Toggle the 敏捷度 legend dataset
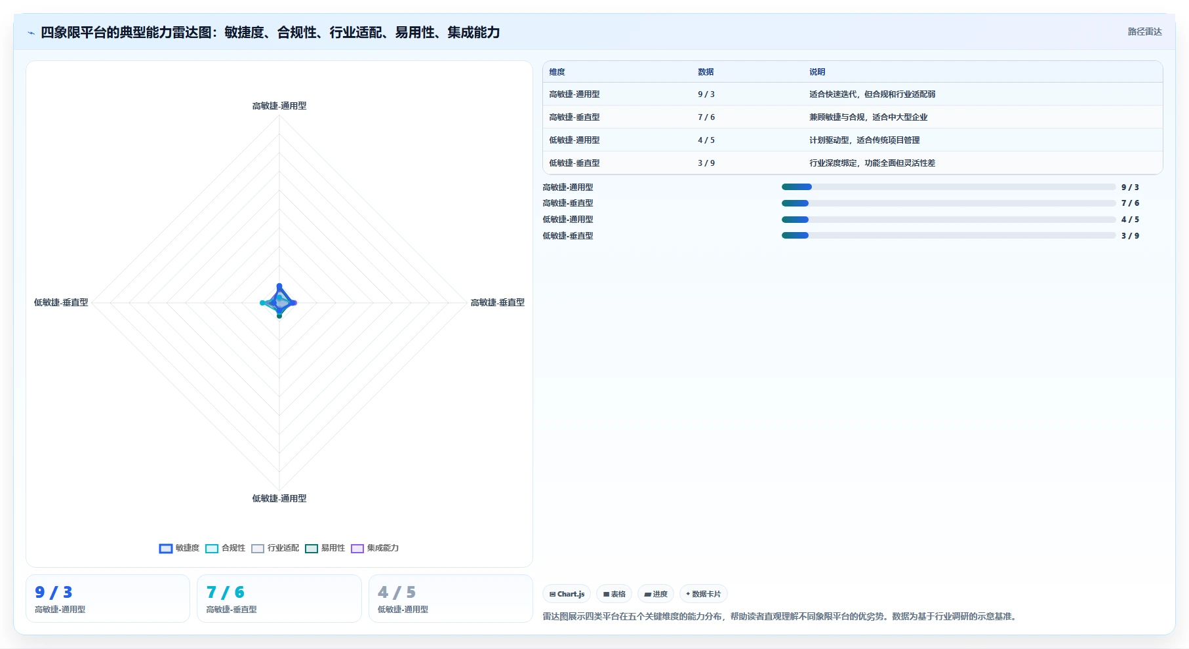The image size is (1189, 649). (x=179, y=548)
